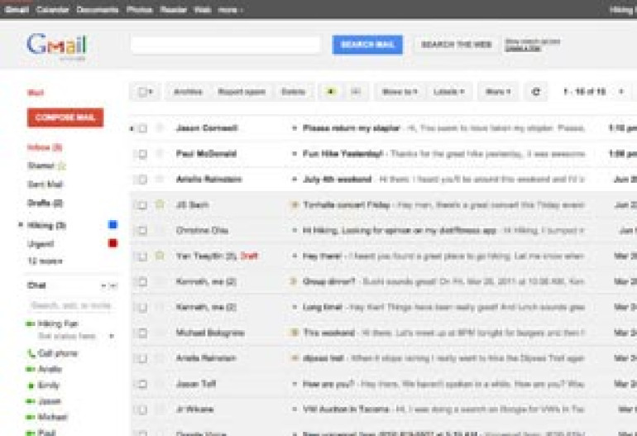The width and height of the screenshot is (637, 436).
Task: Check the Group dinner email checkbox
Action: pos(142,281)
